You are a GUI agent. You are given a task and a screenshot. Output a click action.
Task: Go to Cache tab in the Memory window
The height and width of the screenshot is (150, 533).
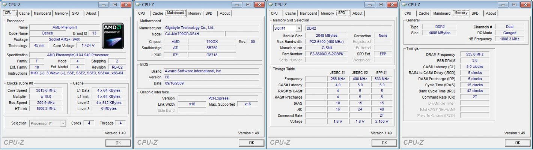tap(424, 13)
